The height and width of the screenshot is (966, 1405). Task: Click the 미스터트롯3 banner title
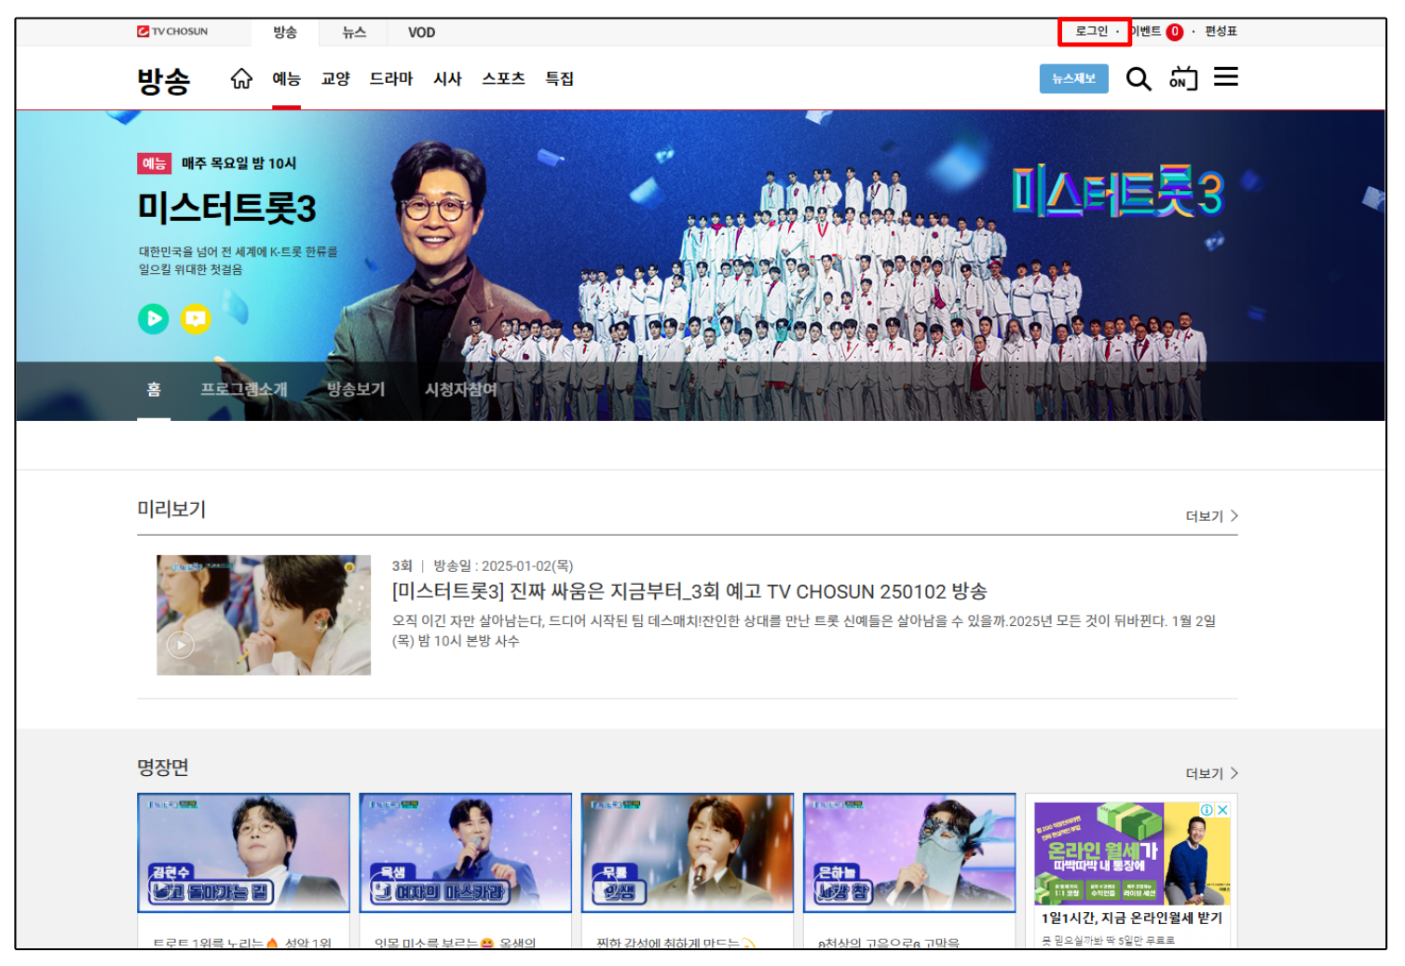coord(227,208)
